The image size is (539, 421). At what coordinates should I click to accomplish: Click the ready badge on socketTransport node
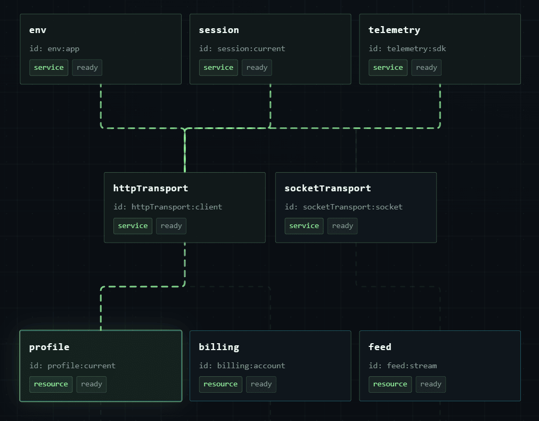(x=342, y=226)
